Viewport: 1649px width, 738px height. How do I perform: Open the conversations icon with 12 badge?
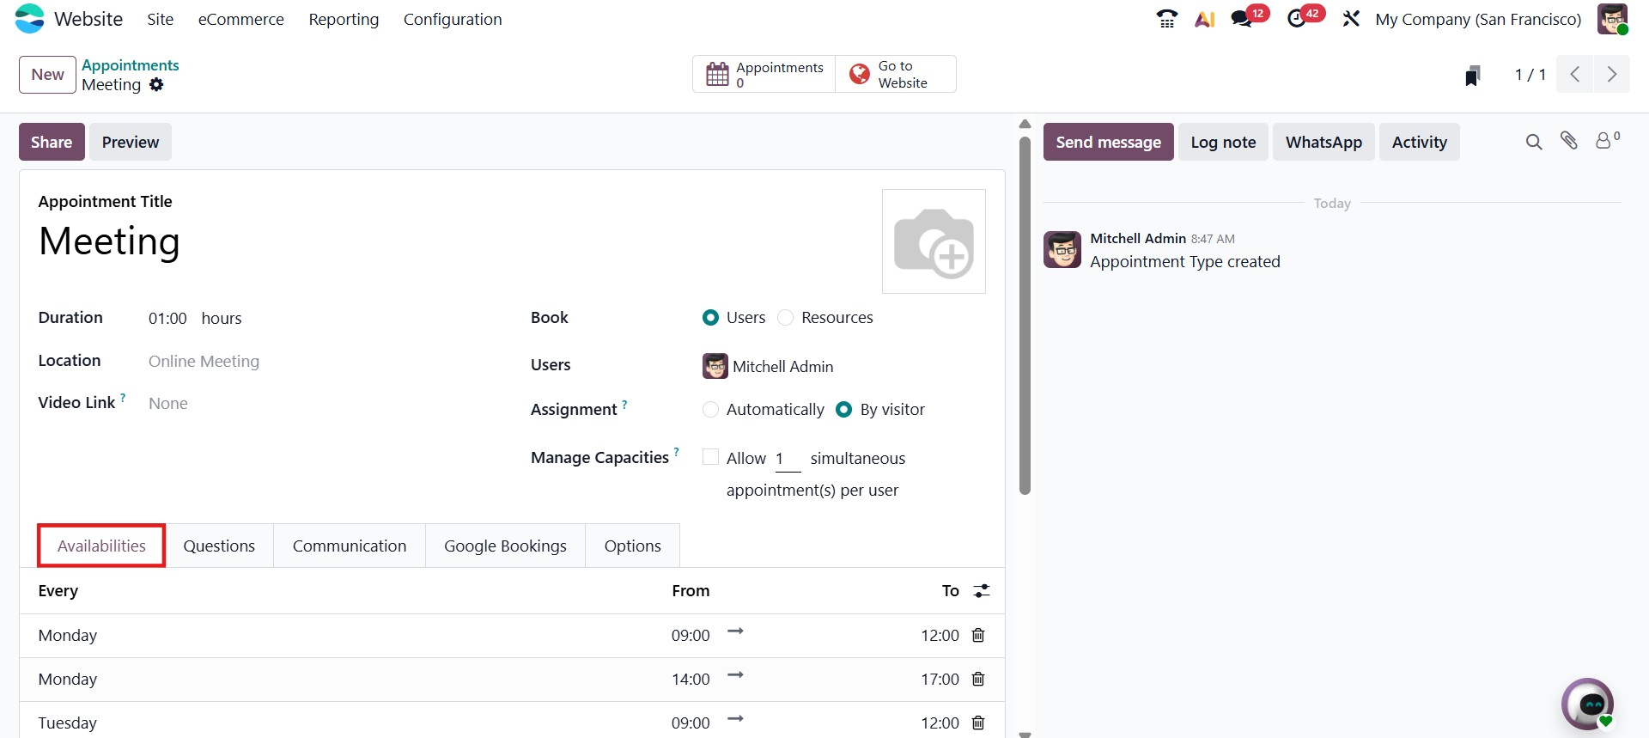pos(1242,19)
